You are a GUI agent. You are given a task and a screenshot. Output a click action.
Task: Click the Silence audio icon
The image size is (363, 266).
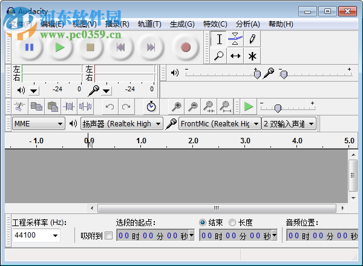(85, 106)
